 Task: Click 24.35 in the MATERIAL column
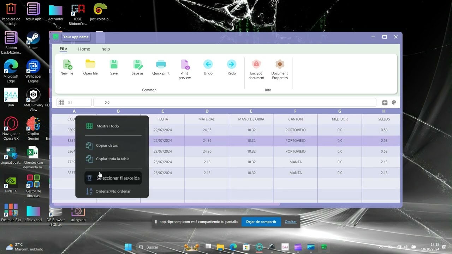point(207,130)
